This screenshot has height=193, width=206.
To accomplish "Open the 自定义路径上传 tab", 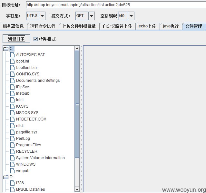I will (x=117, y=26).
